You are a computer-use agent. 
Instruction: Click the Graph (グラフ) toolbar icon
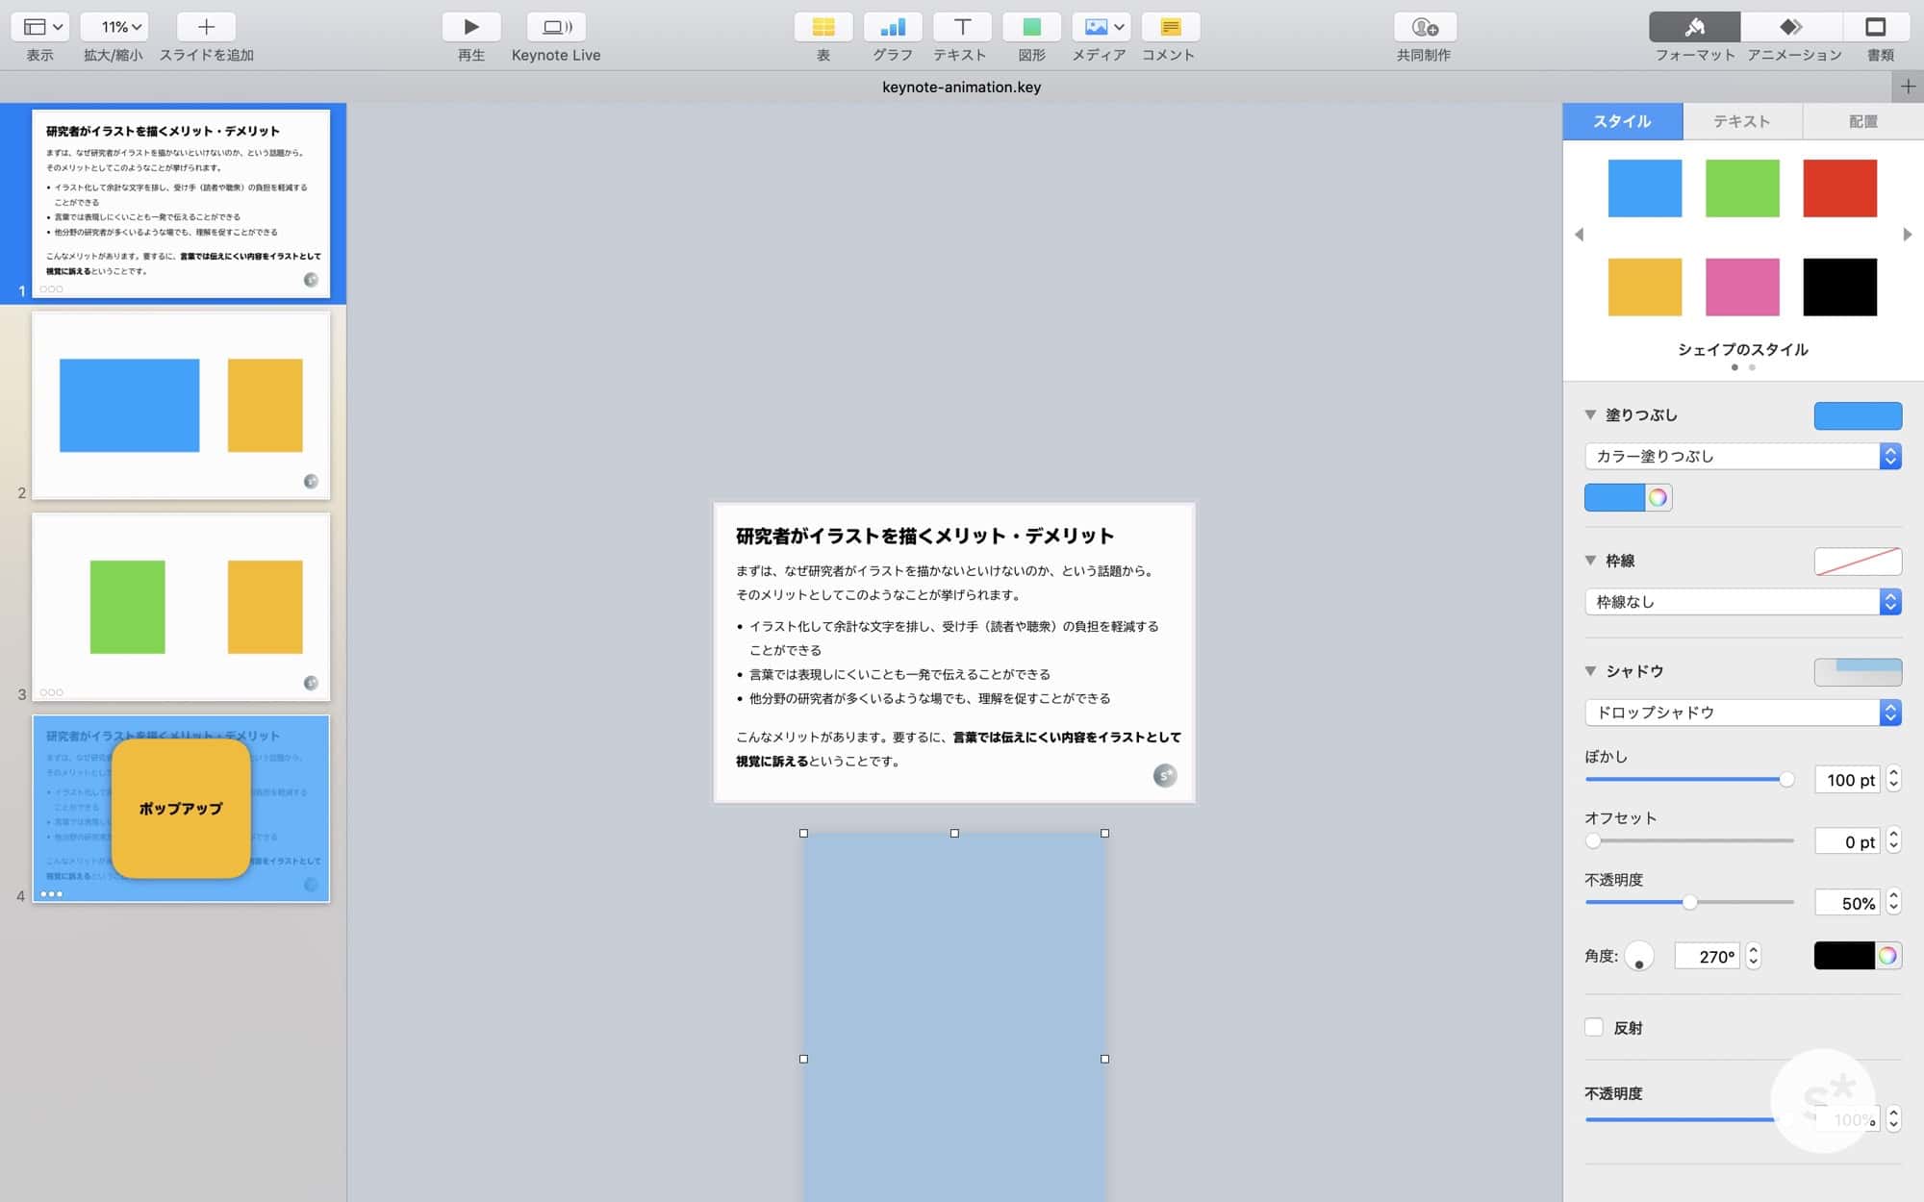[892, 27]
